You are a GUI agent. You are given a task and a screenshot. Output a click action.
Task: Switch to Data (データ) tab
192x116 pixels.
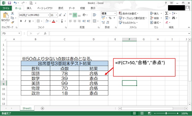coord(72,8)
